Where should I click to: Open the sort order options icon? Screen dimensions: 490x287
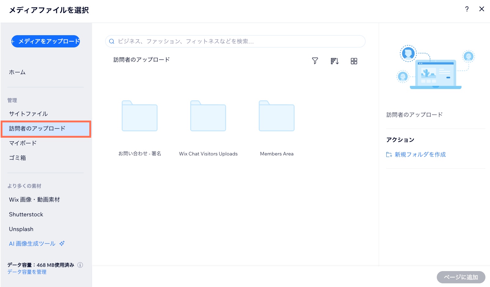tap(334, 61)
